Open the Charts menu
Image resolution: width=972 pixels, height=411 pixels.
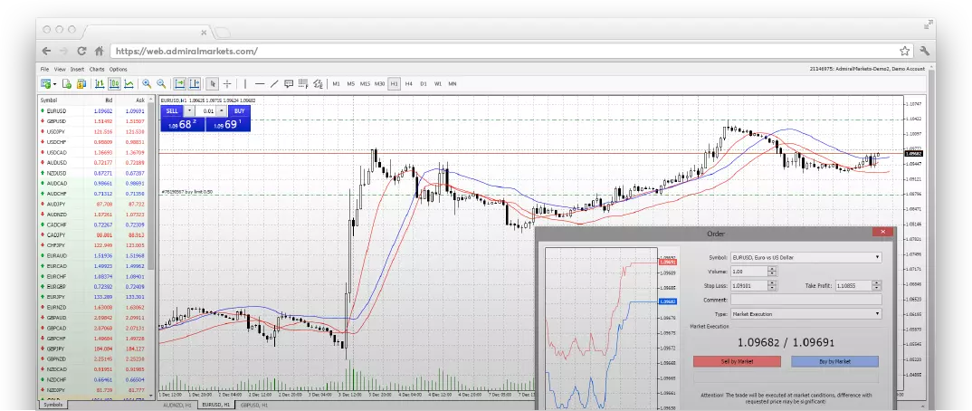coord(97,70)
